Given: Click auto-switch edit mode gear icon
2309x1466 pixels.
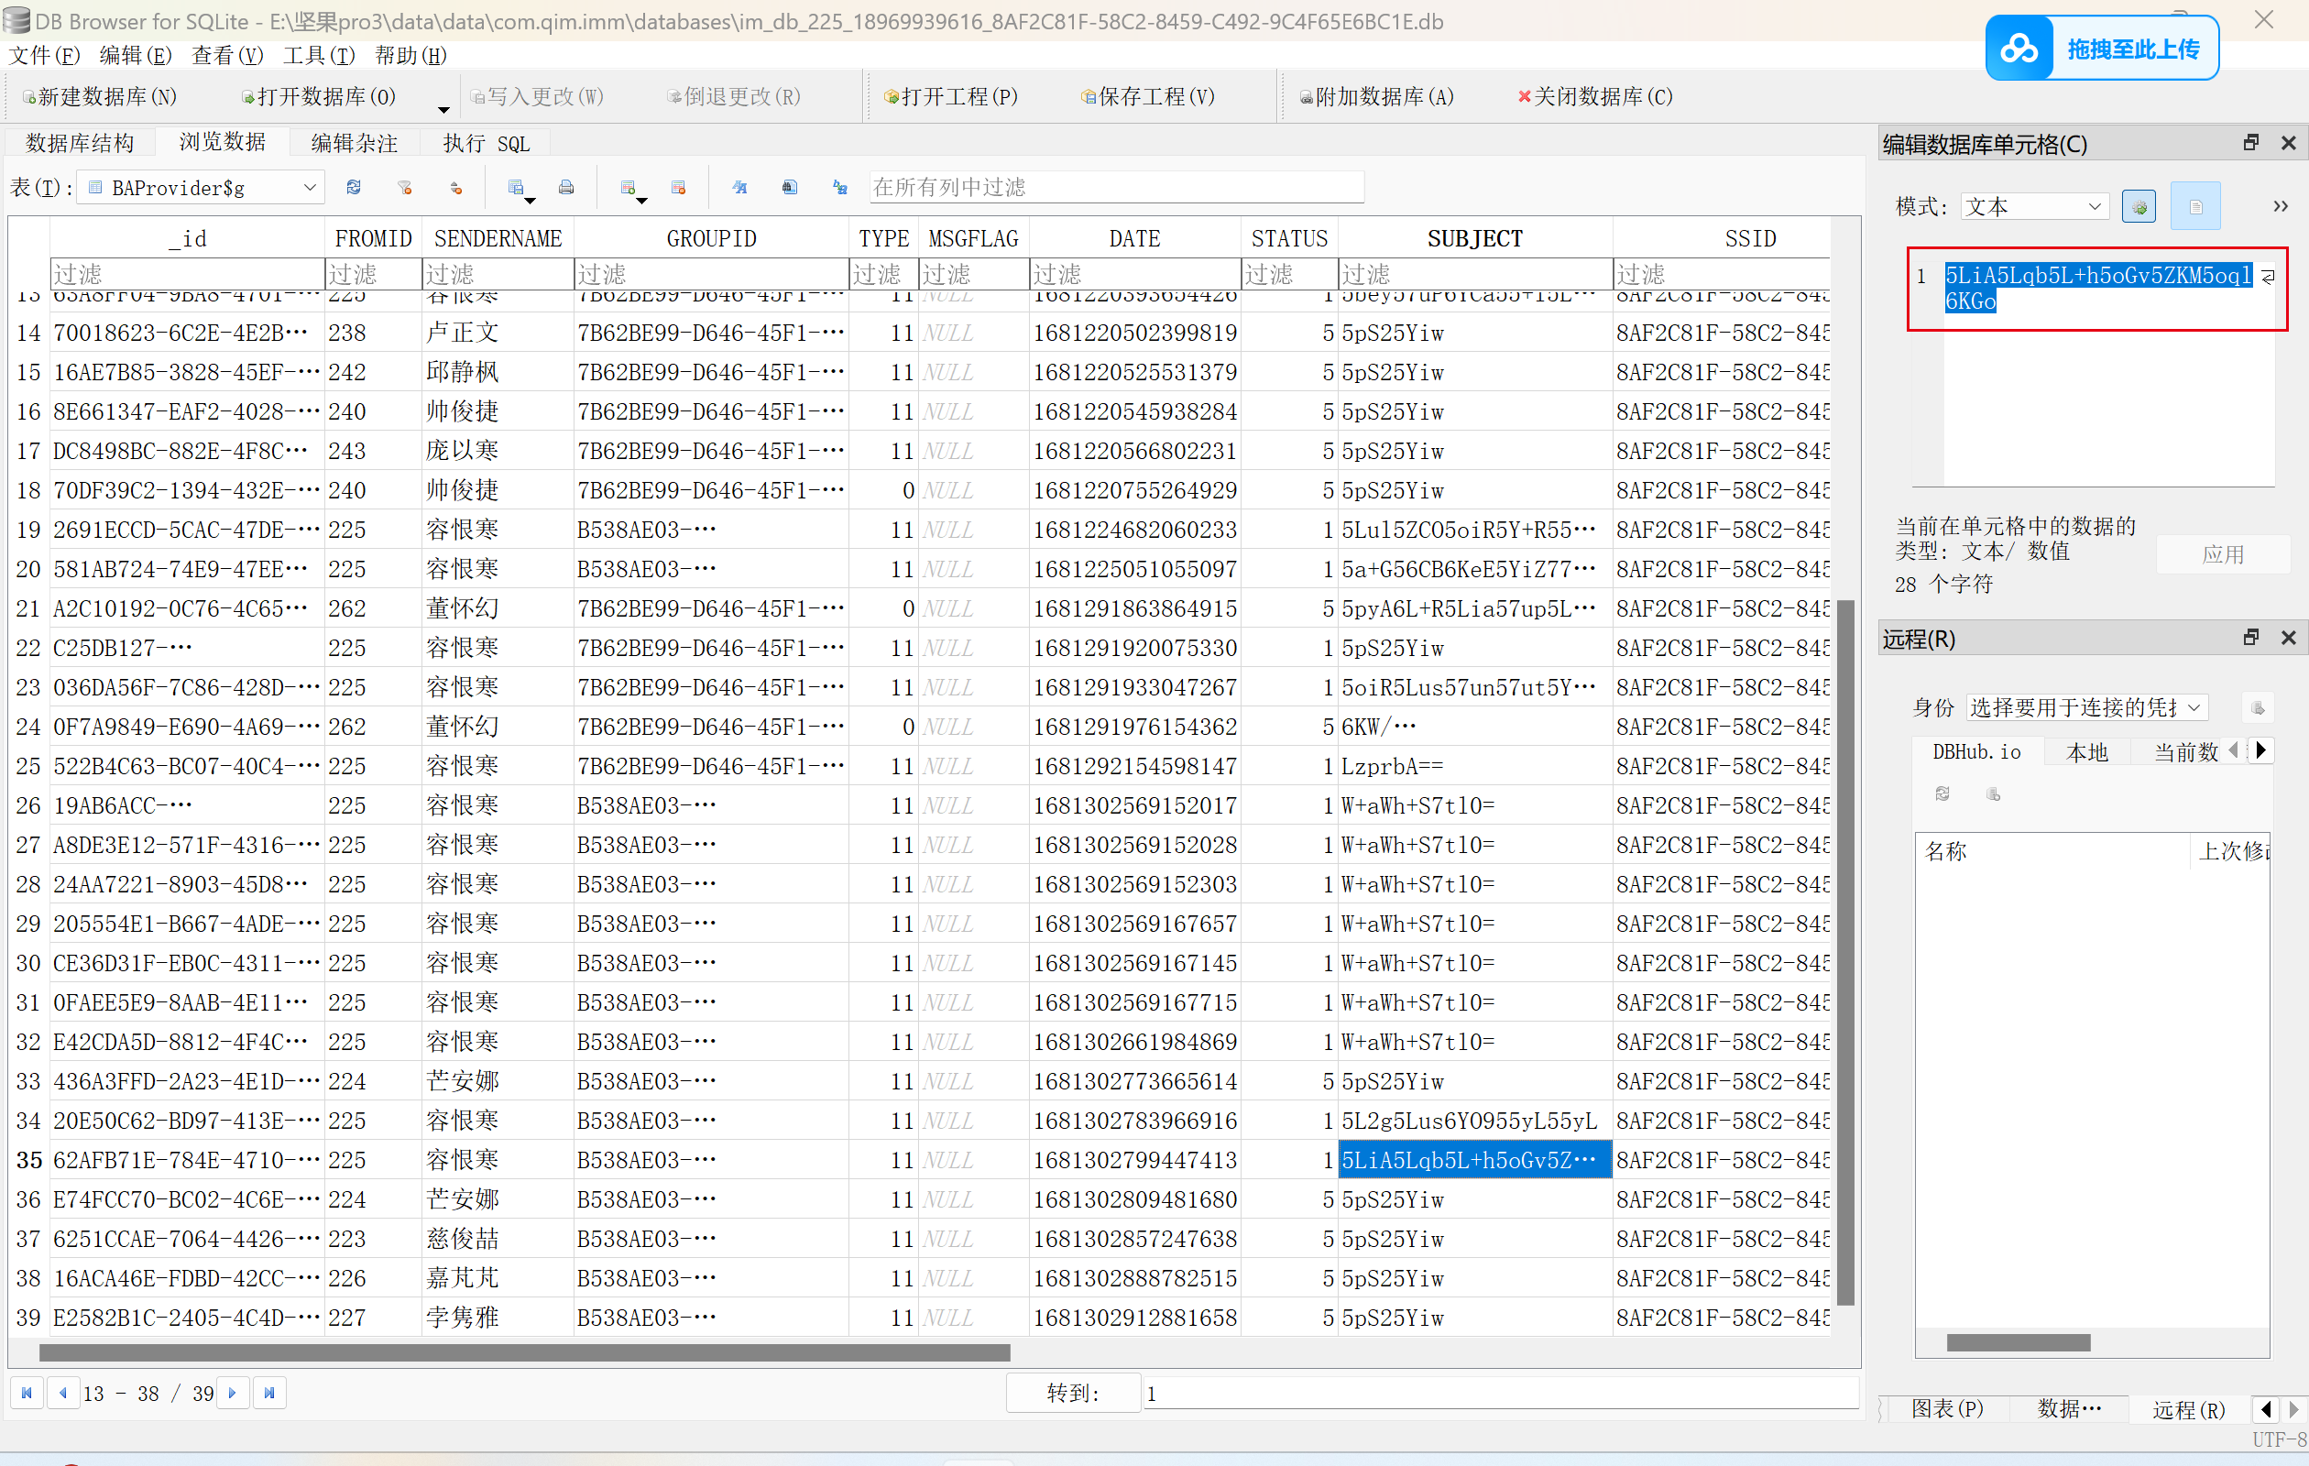Looking at the screenshot, I should tap(2139, 206).
